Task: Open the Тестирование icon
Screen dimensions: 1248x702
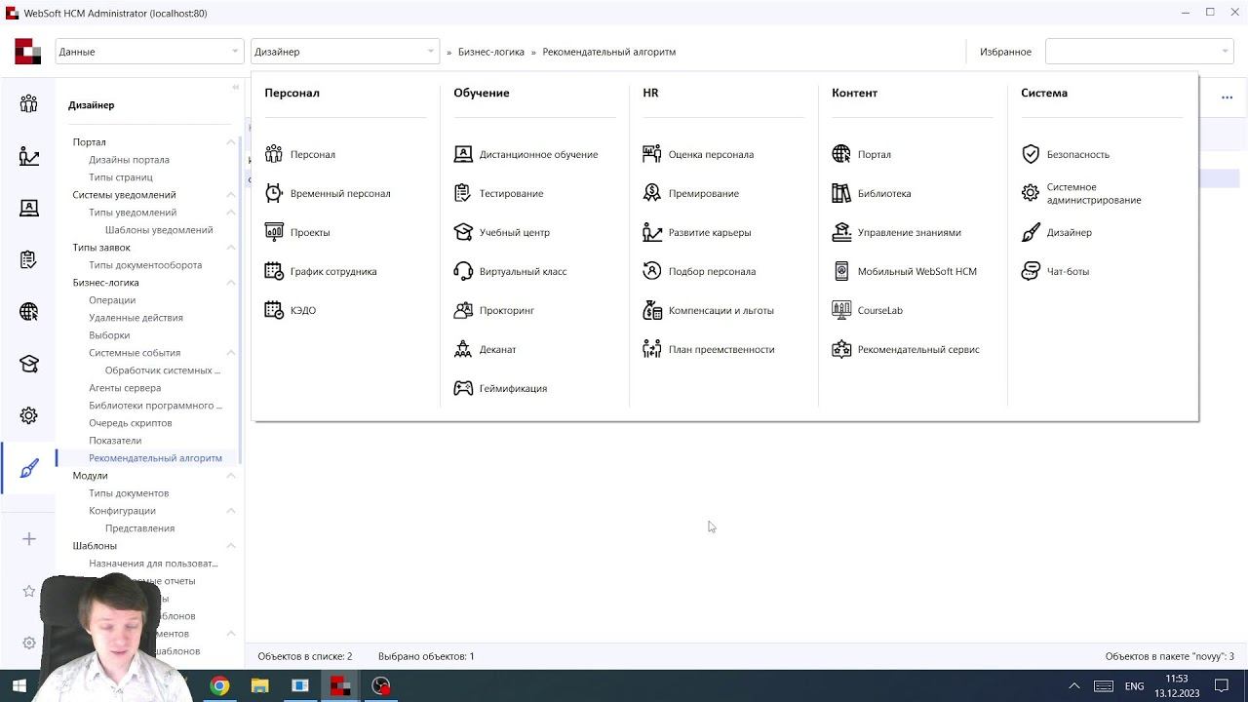Action: coord(463,193)
